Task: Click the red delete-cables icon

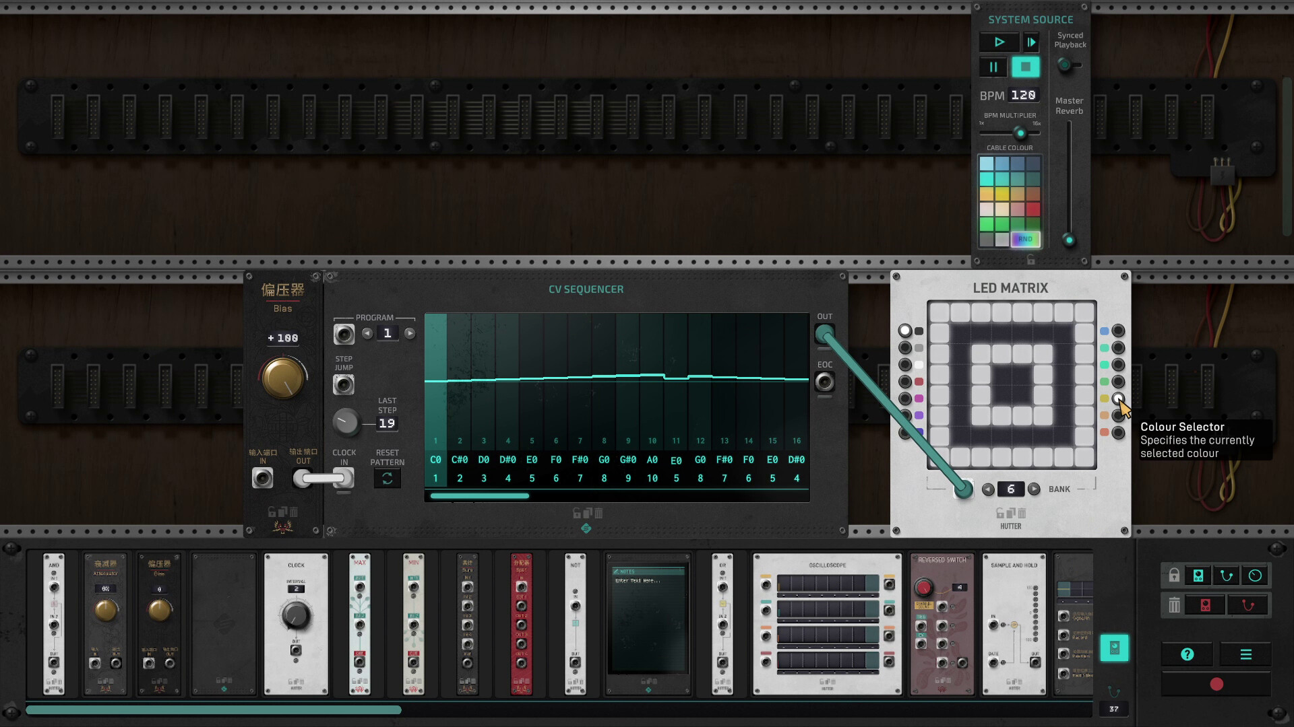Action: (1248, 605)
